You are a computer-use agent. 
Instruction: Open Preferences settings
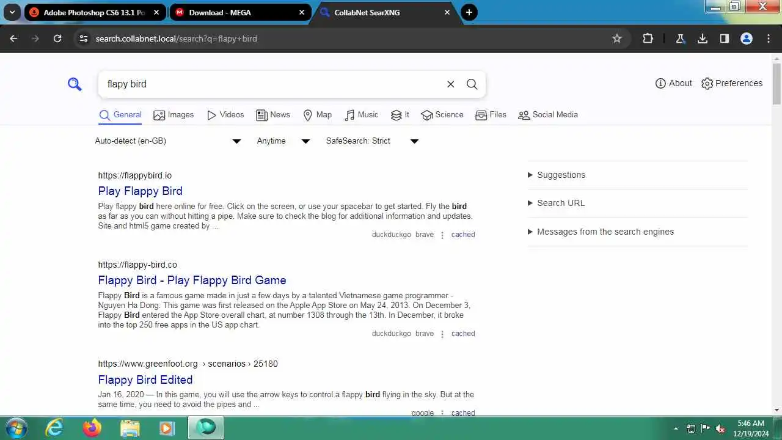(x=732, y=83)
